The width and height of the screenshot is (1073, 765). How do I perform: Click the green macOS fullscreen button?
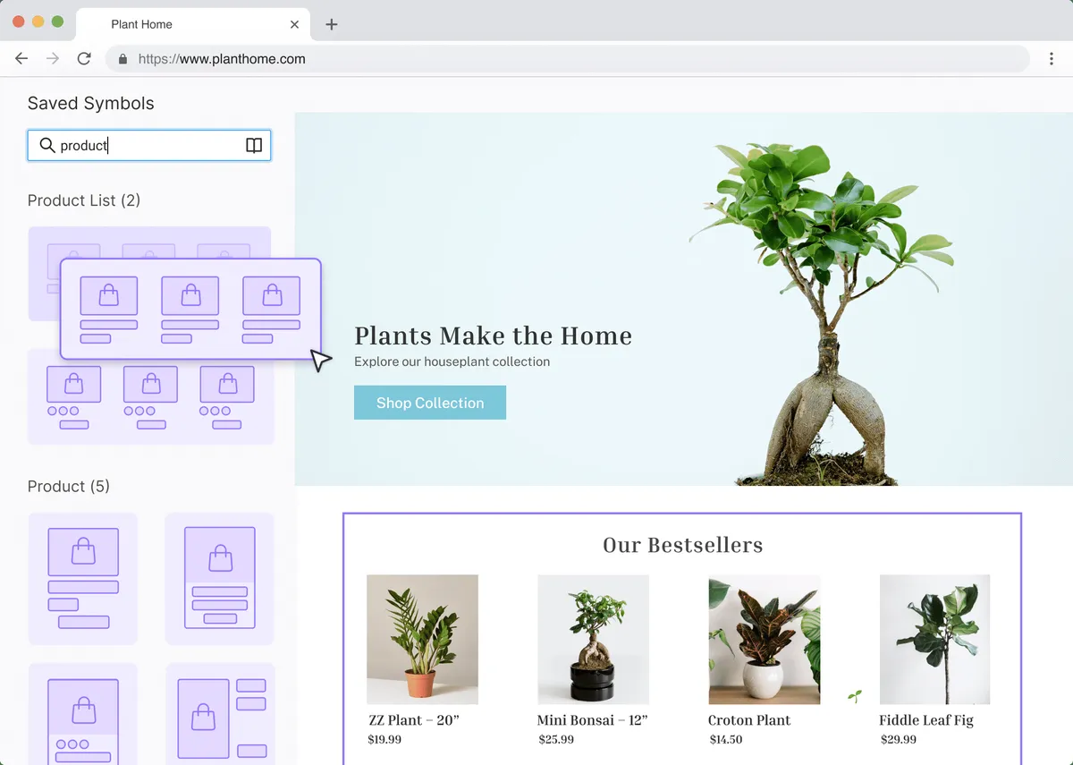57,21
